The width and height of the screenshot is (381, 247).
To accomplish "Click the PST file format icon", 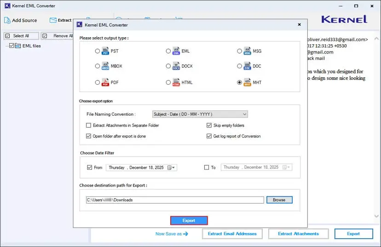I will (105, 51).
